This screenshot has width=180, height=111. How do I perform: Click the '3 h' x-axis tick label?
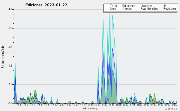tap(33, 105)
